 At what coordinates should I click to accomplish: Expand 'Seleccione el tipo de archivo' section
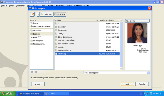point(31,78)
